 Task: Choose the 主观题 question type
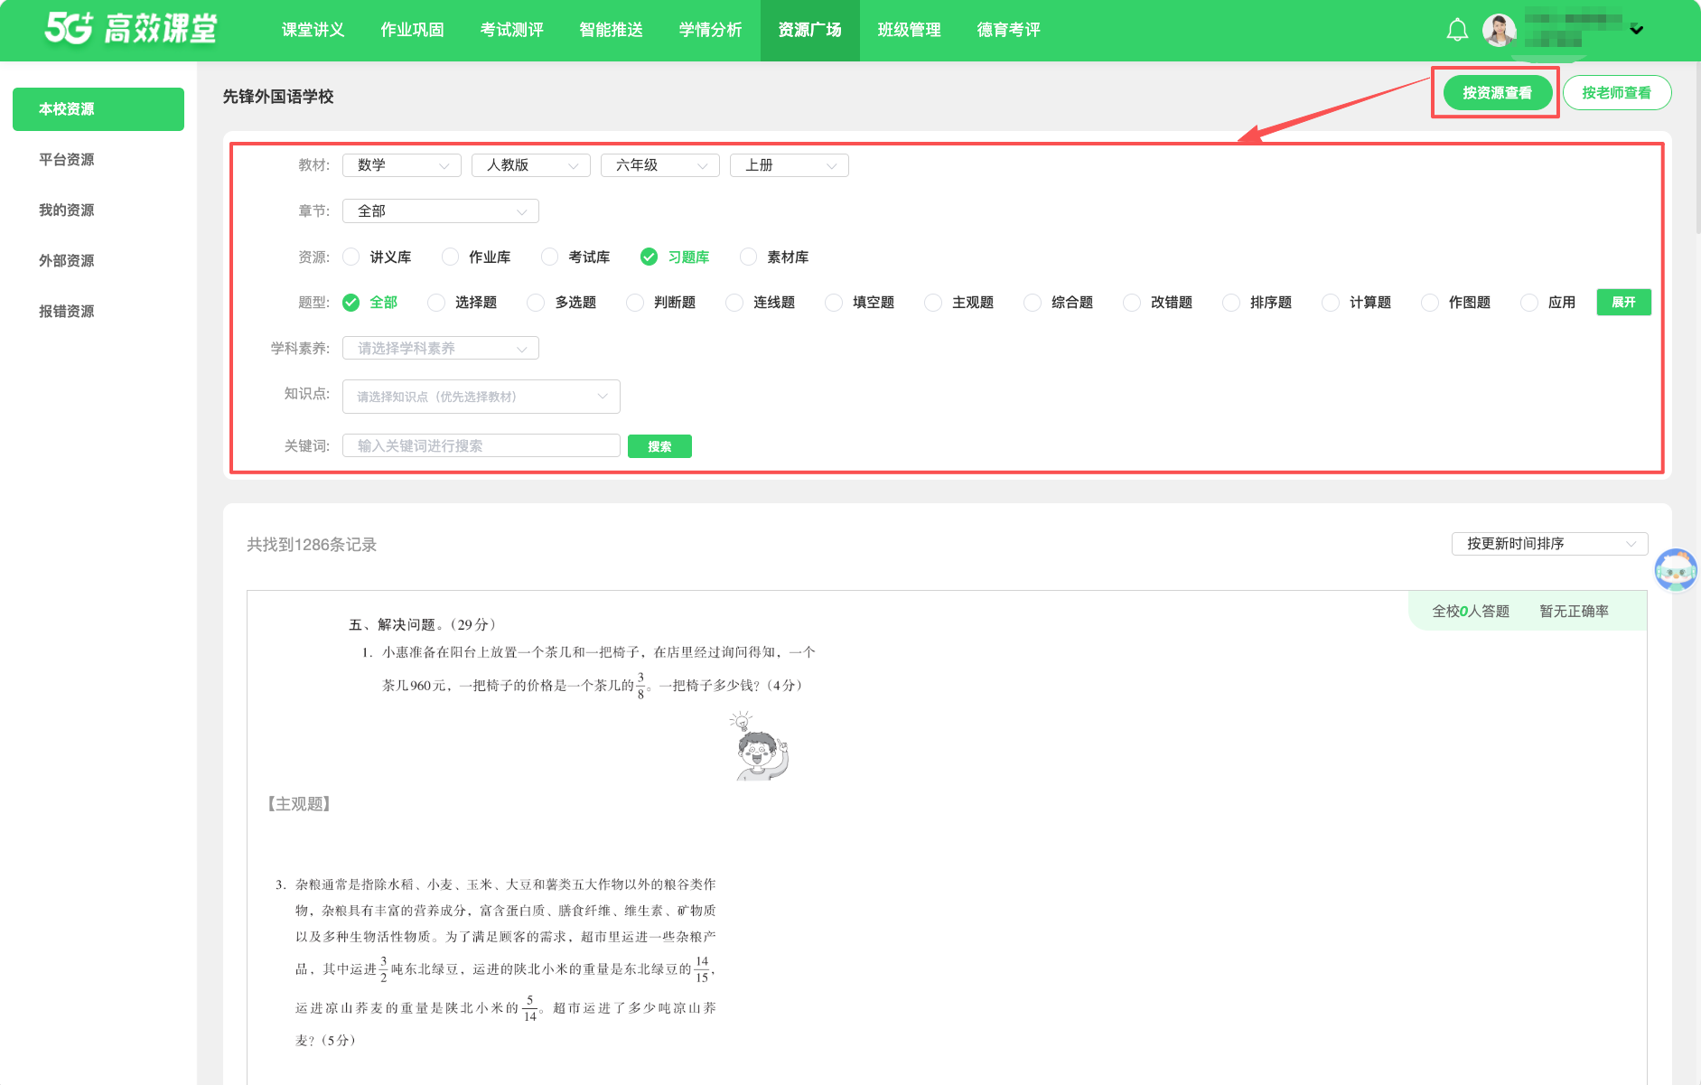tap(959, 303)
